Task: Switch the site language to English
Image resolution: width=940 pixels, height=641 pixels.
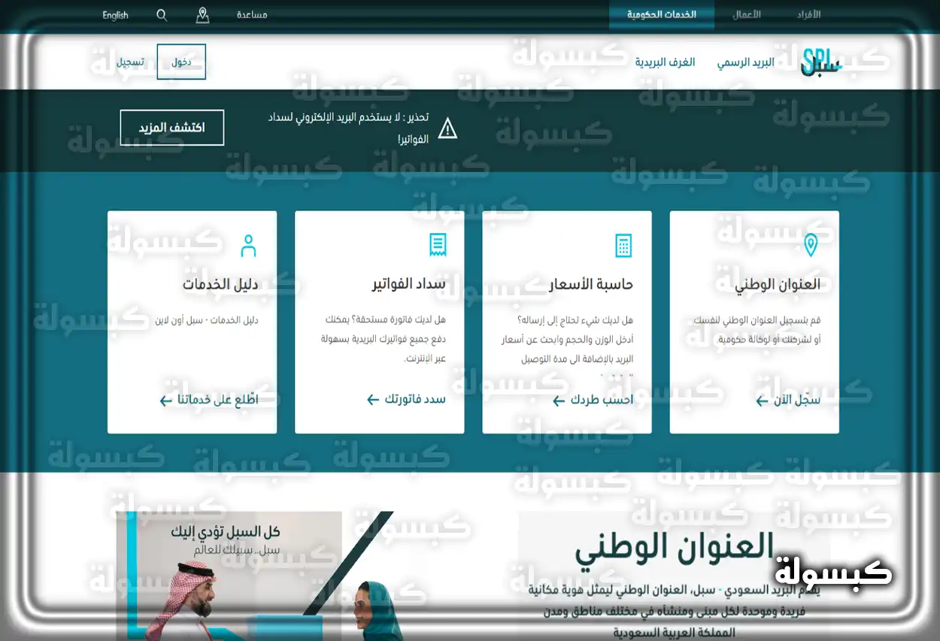Action: pyautogui.click(x=114, y=14)
